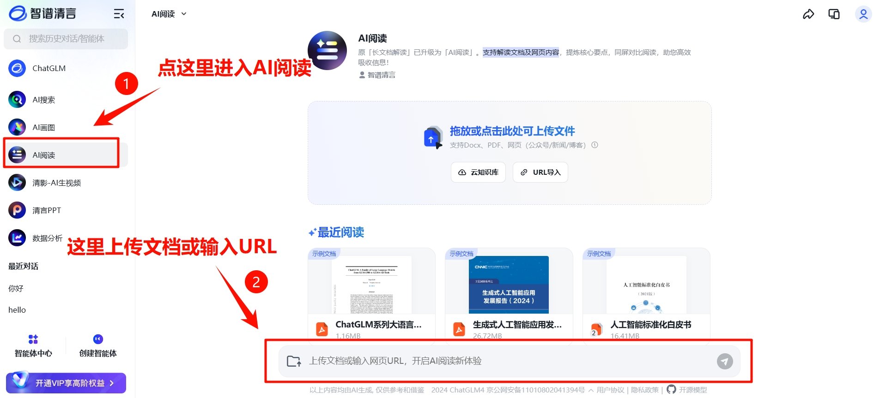Open 创建智能体
This screenshot has height=398, width=880.
(98, 346)
